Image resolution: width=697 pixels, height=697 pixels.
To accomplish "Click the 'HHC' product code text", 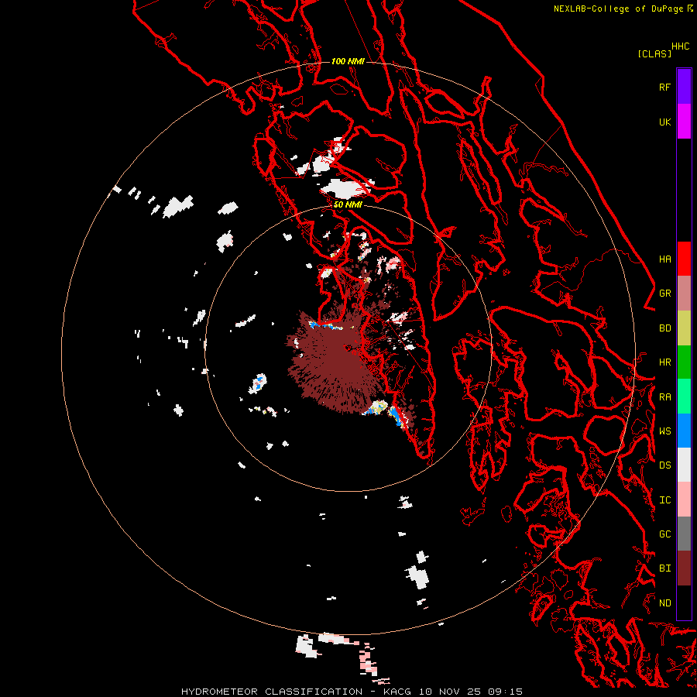I will click(680, 46).
